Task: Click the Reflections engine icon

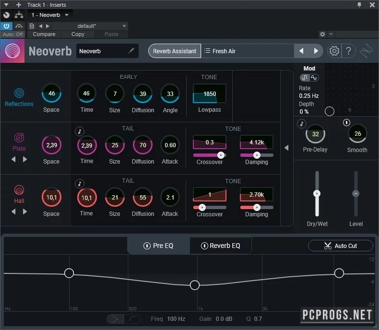Action: [19, 93]
